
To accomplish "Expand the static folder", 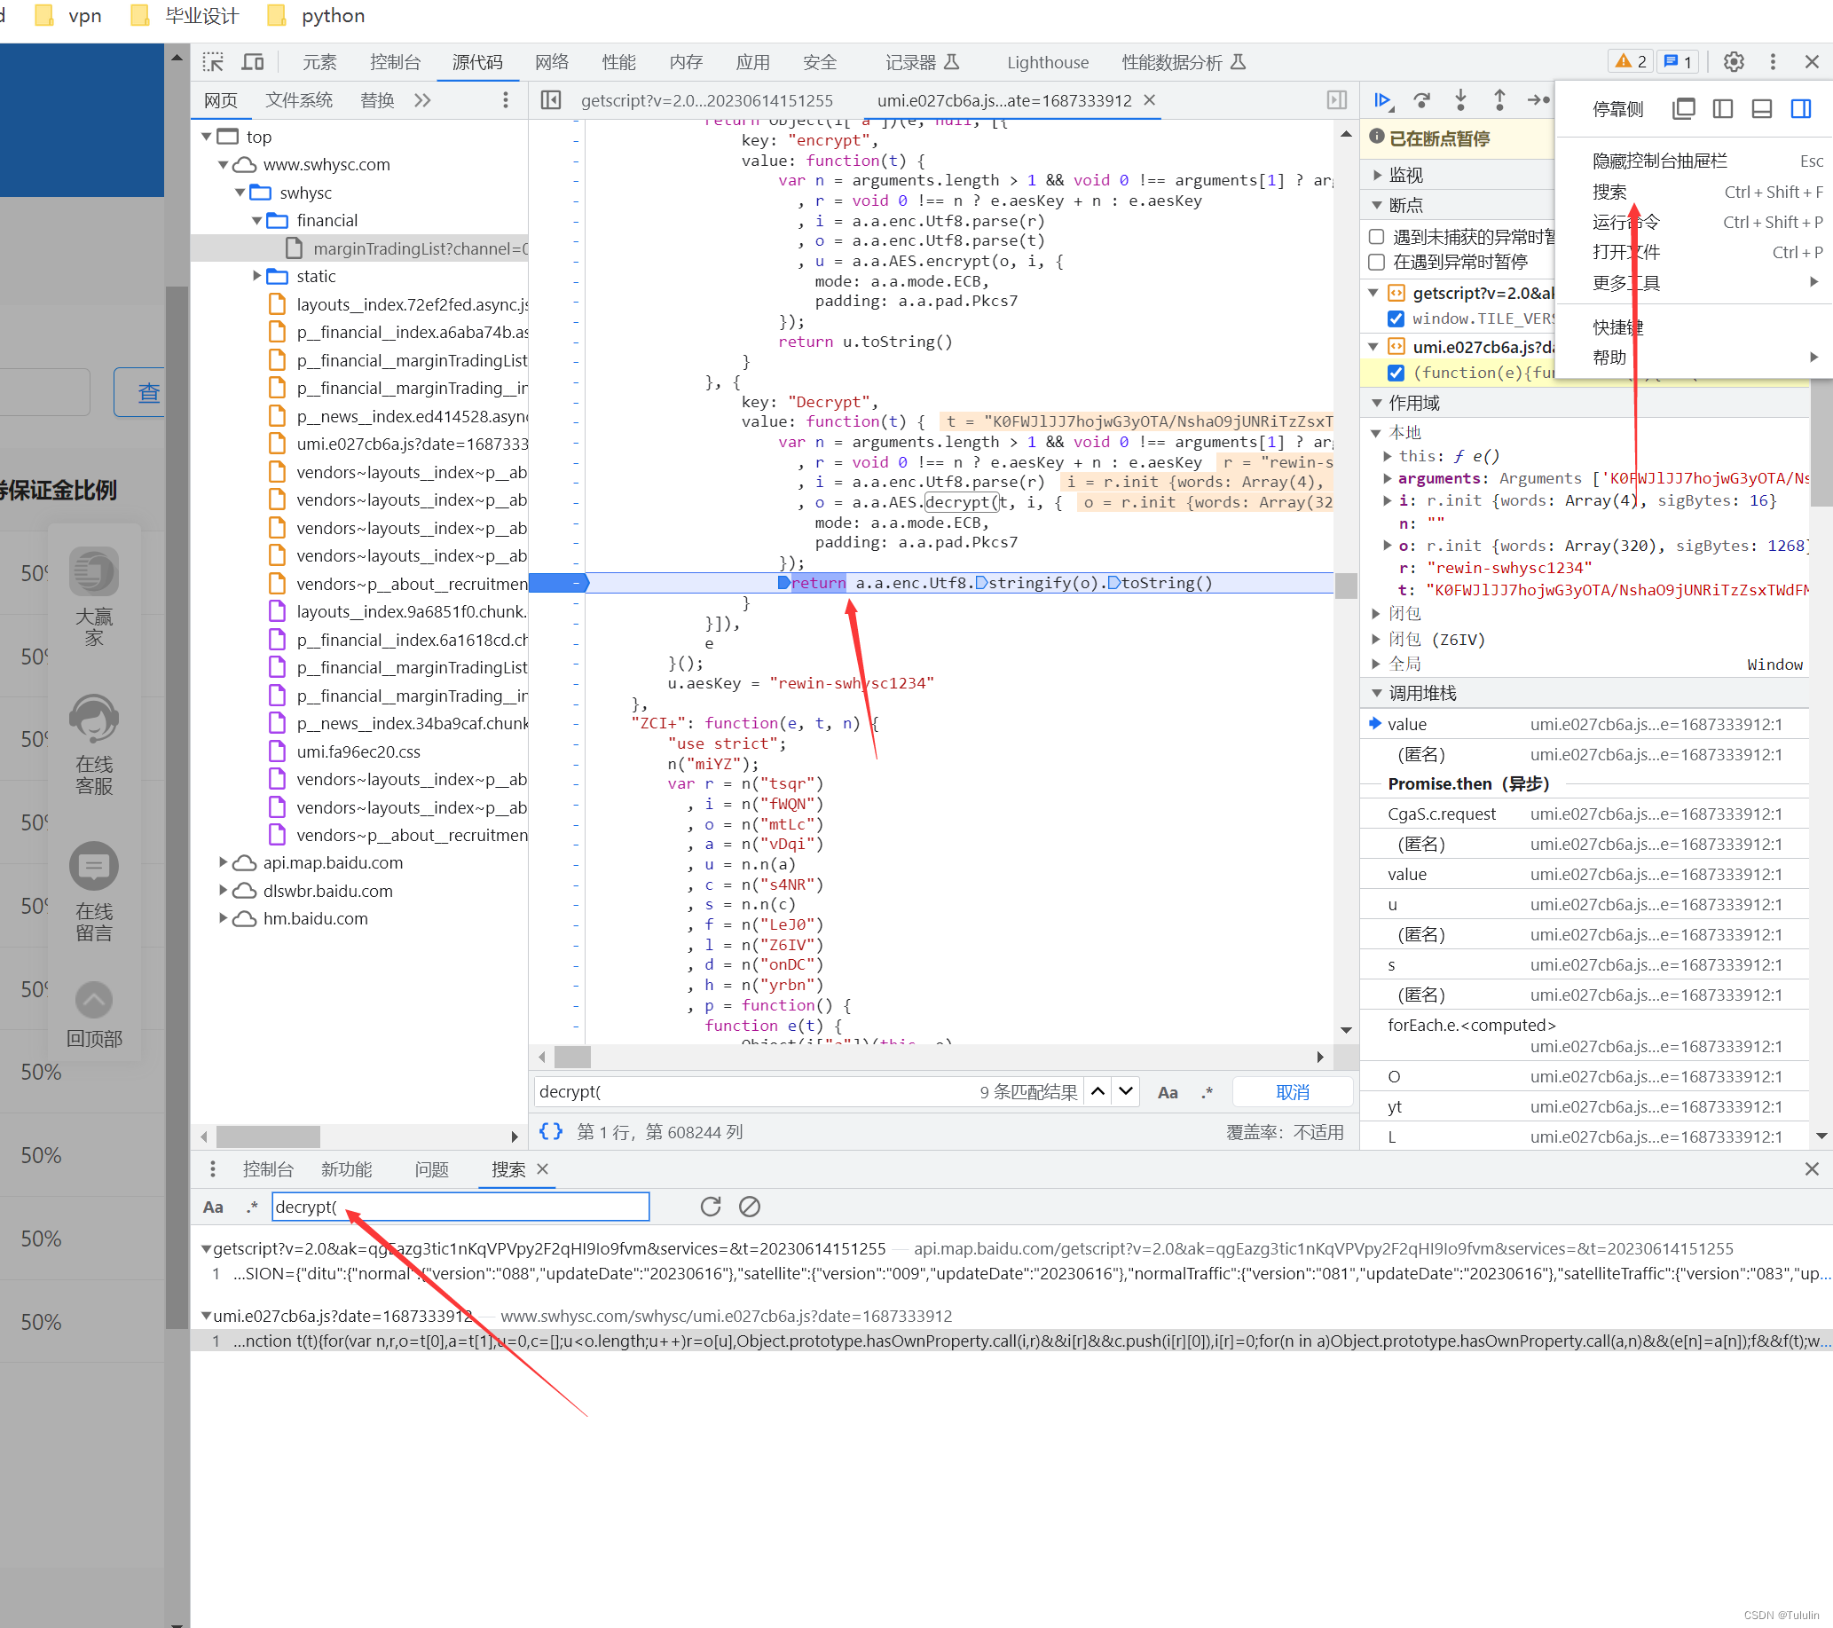I will click(x=256, y=276).
